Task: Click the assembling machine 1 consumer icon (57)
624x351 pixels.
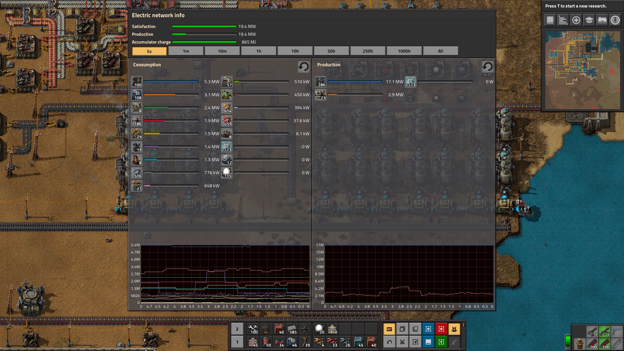Action: (227, 82)
